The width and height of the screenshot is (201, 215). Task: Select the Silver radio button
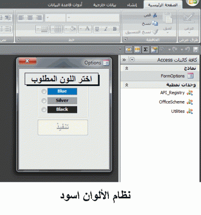pyautogui.click(x=44, y=101)
